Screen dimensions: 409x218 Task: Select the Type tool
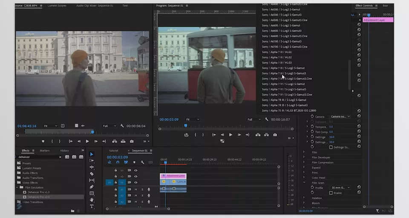pyautogui.click(x=92, y=206)
